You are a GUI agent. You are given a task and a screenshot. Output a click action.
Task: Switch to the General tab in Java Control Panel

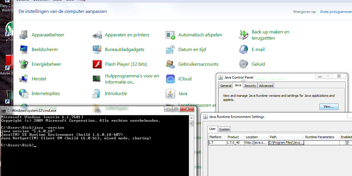coord(226,86)
